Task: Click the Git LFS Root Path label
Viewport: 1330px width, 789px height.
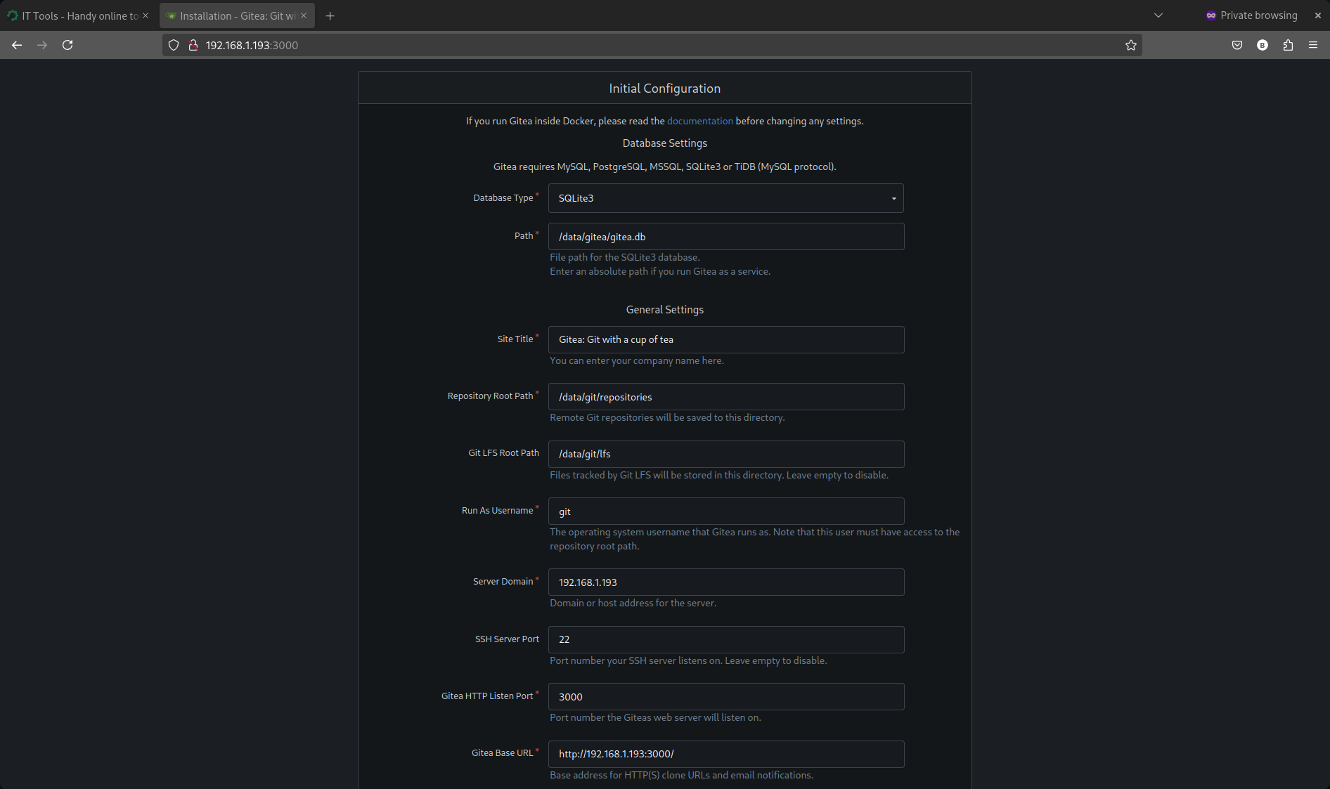Action: [x=503, y=453]
